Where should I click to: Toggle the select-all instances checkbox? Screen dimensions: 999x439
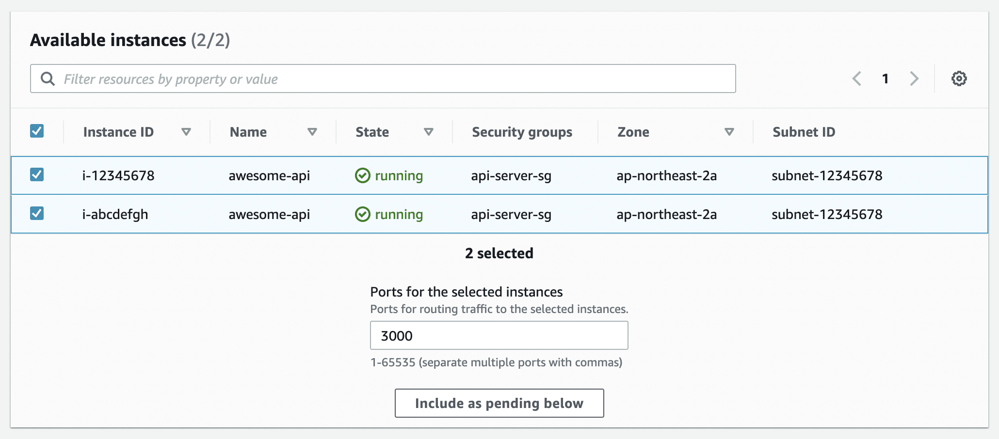point(37,131)
